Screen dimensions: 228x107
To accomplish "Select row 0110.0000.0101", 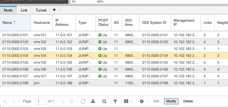I will [x=114, y=35].
